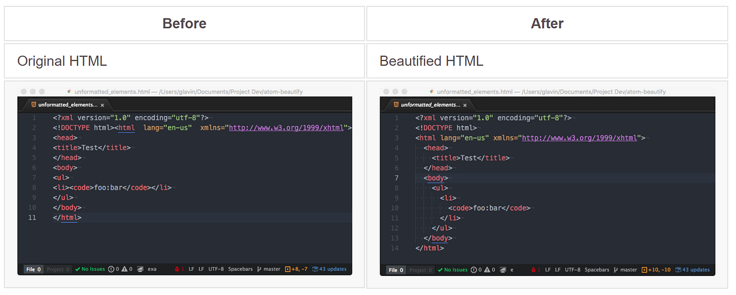This screenshot has width=736, height=295.
Task: Click error count circle icon in Before window
Action: coord(111,269)
